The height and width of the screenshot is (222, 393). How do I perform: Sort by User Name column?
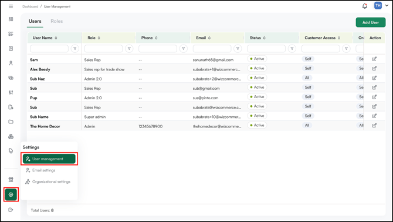(x=56, y=38)
